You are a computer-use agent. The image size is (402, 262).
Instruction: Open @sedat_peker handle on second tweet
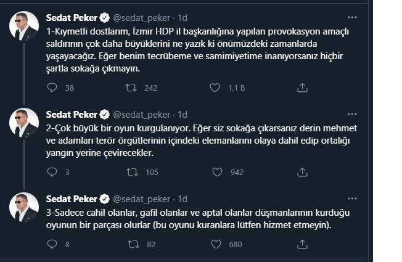click(x=142, y=115)
